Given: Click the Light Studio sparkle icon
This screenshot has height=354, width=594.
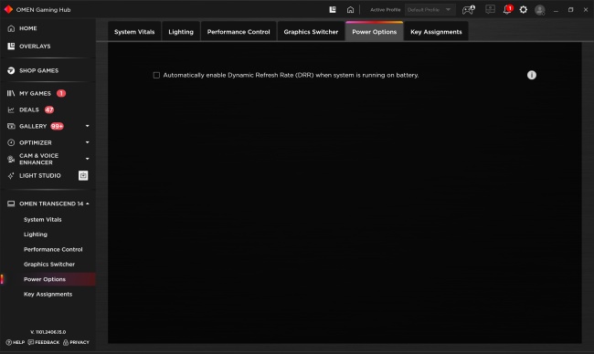Looking at the screenshot, I should [11, 175].
